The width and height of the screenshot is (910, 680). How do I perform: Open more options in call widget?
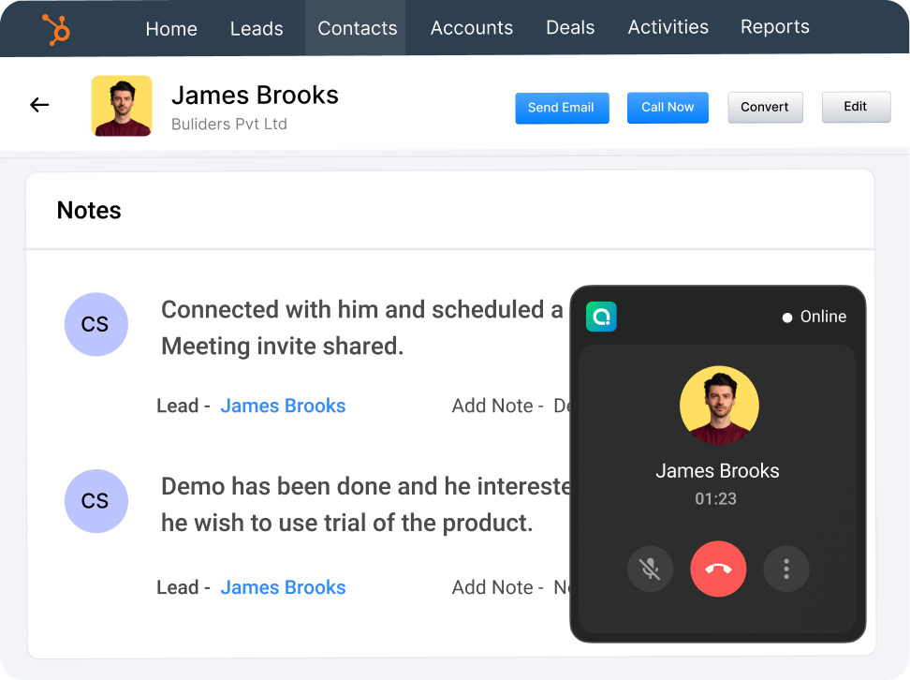(x=786, y=569)
